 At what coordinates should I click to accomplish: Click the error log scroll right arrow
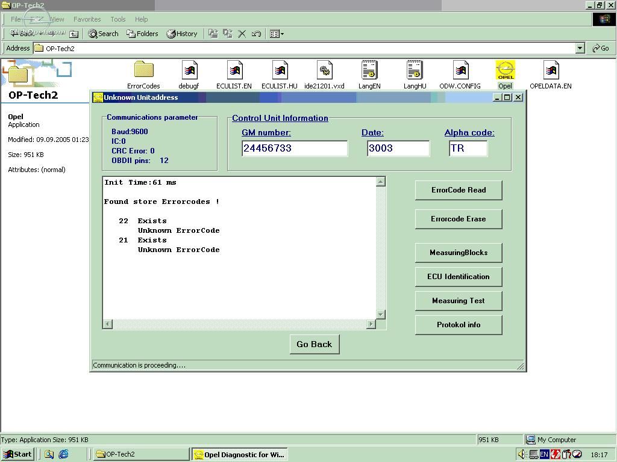[371, 324]
